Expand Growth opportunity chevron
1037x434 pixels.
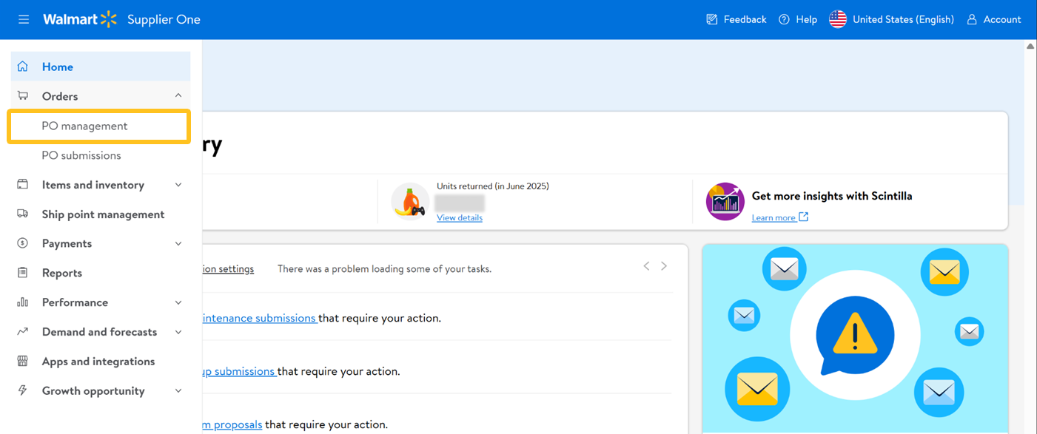[178, 391]
